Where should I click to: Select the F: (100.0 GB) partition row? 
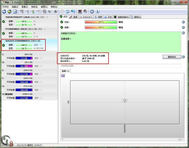click(30, 80)
